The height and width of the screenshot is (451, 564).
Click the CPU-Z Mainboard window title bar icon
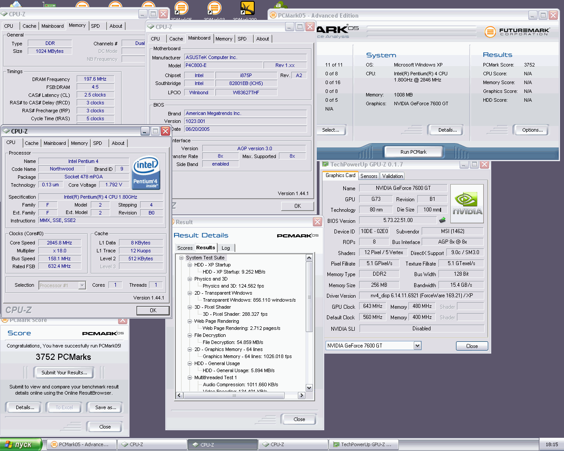click(151, 27)
